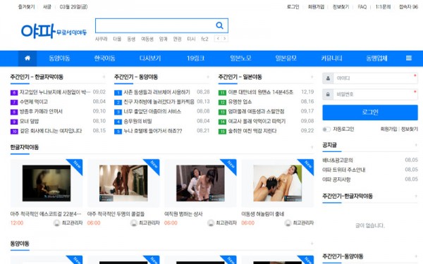The image size is (423, 264).
Task: Click the user icon beside the 아이디 field
Action: click(328, 78)
